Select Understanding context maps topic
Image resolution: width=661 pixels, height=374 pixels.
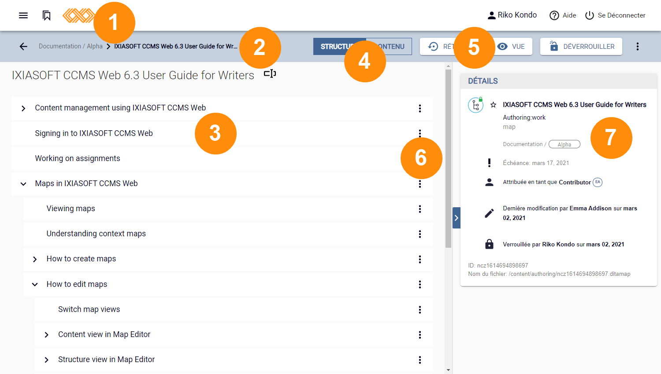coord(96,234)
